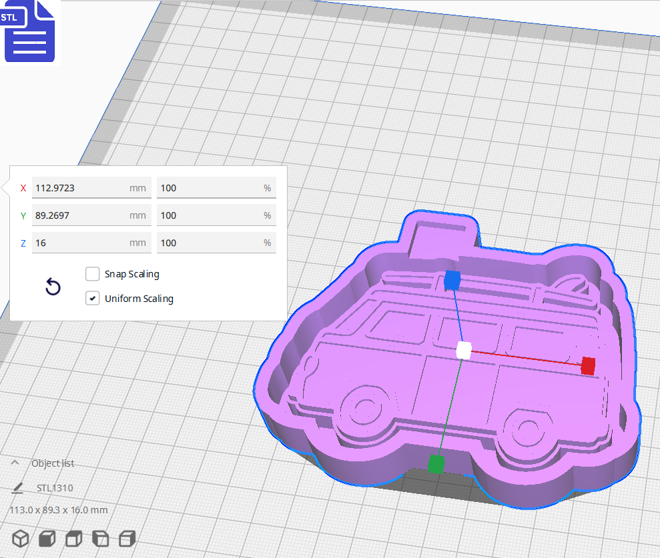Click the X dimension field showing 112.9723
Image resolution: width=660 pixels, height=558 pixels.
pos(91,187)
